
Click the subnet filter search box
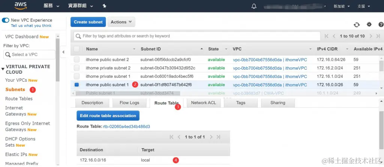[197, 36]
